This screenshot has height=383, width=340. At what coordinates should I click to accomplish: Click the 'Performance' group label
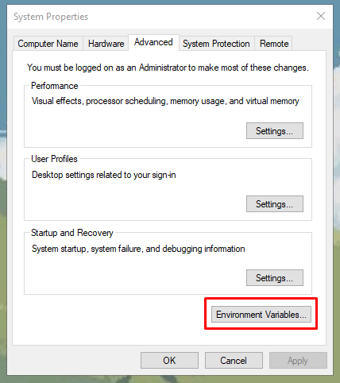(55, 86)
